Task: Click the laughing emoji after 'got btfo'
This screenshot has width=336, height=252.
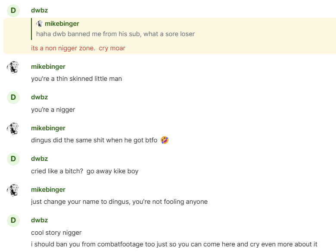Action: pos(165,140)
